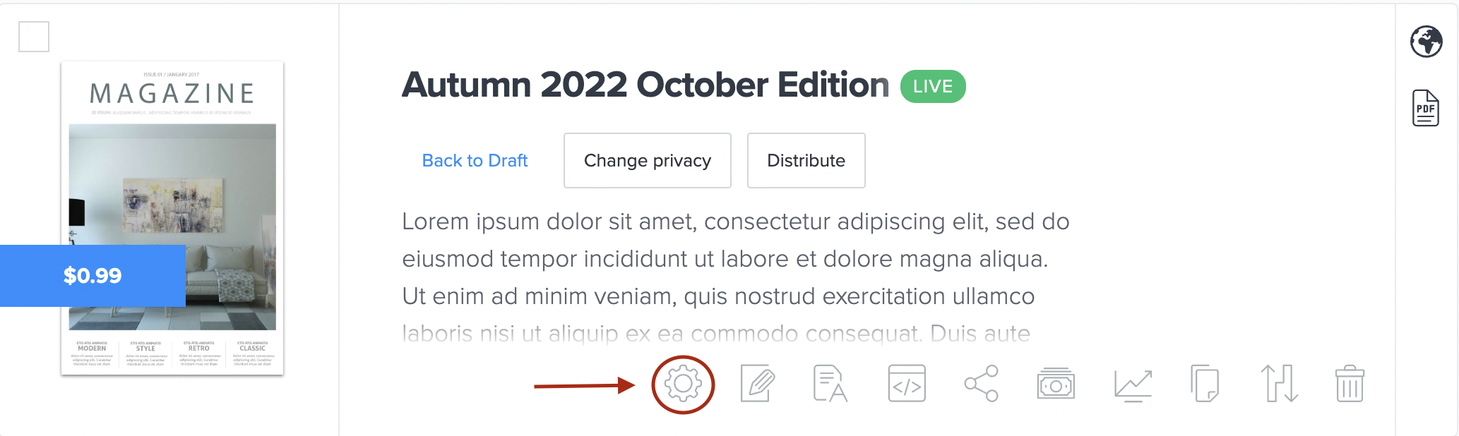The width and height of the screenshot is (1459, 436).
Task: Delete the publication with the trash icon
Action: [1350, 384]
